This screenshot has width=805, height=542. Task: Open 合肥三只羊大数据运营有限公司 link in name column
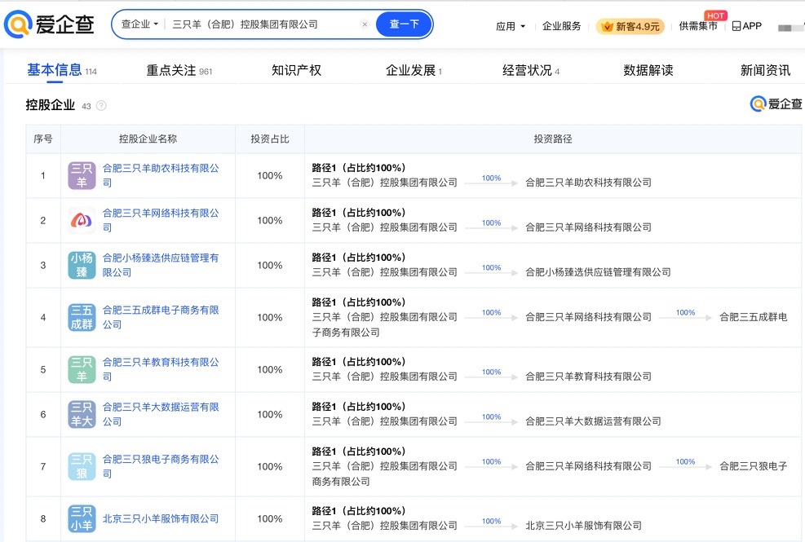[x=161, y=414]
